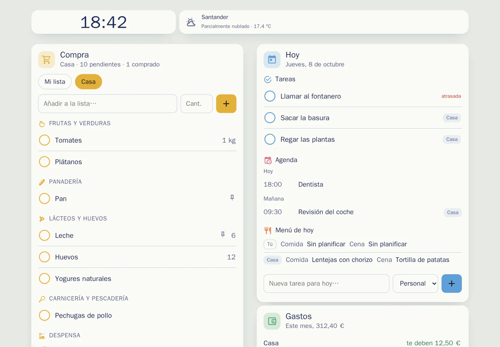Open the Dentista agenda entry
Image resolution: width=500 pixels, height=347 pixels.
(363, 185)
